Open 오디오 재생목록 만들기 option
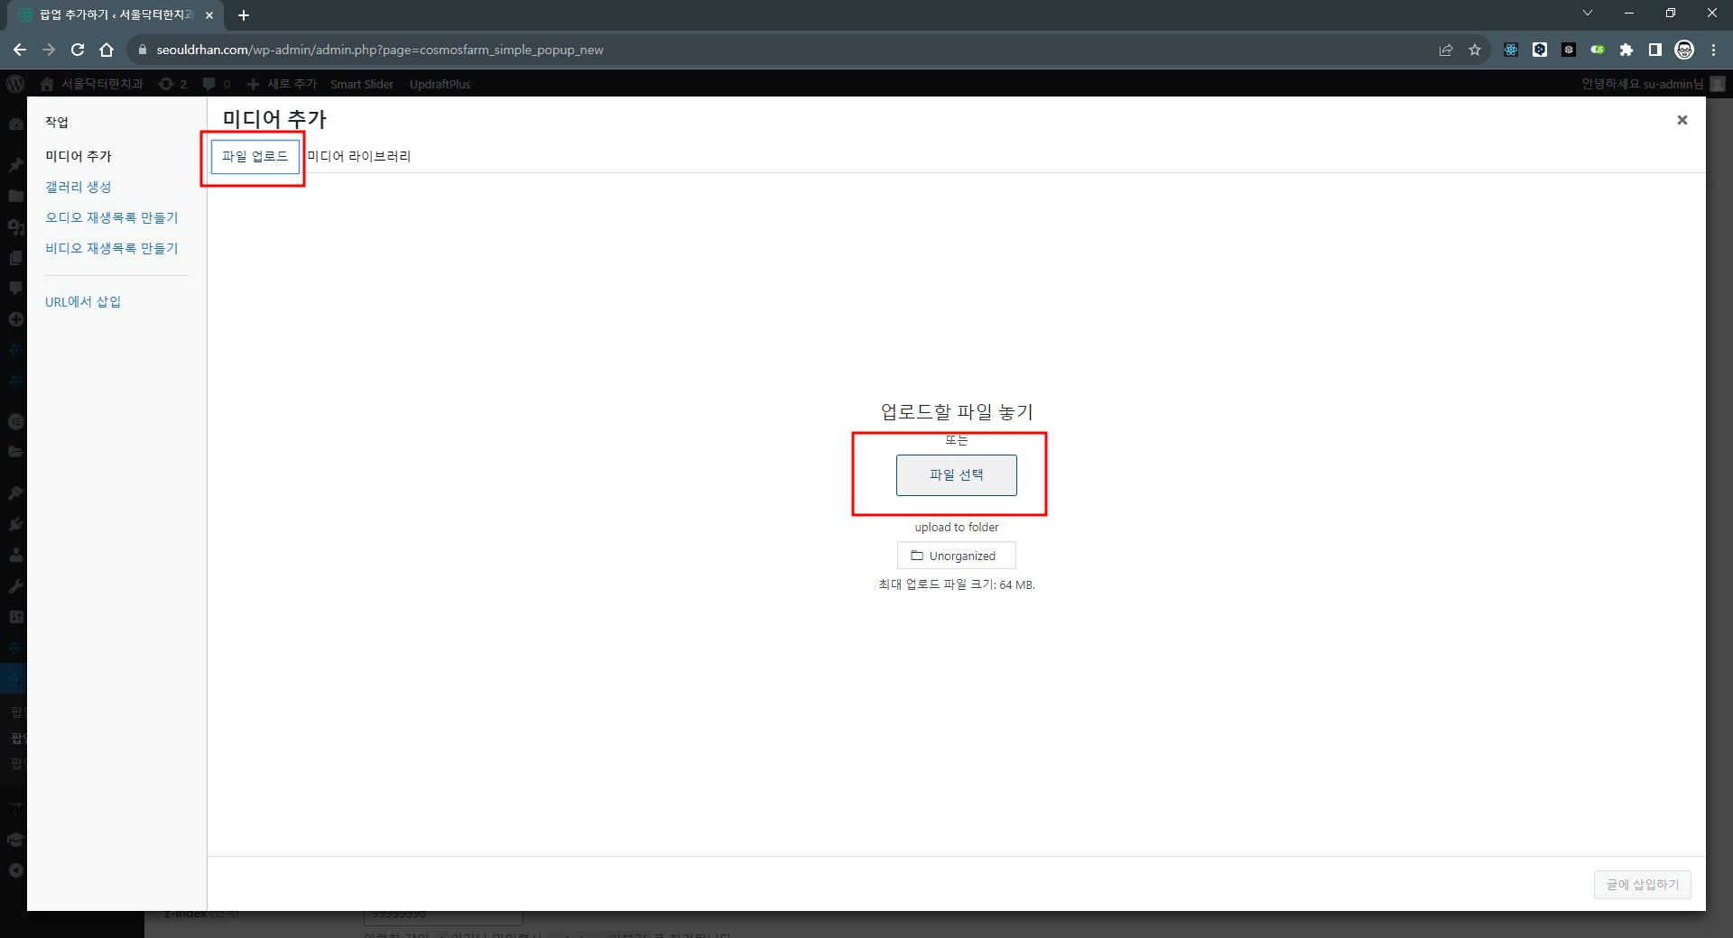The height and width of the screenshot is (938, 1733). point(112,217)
